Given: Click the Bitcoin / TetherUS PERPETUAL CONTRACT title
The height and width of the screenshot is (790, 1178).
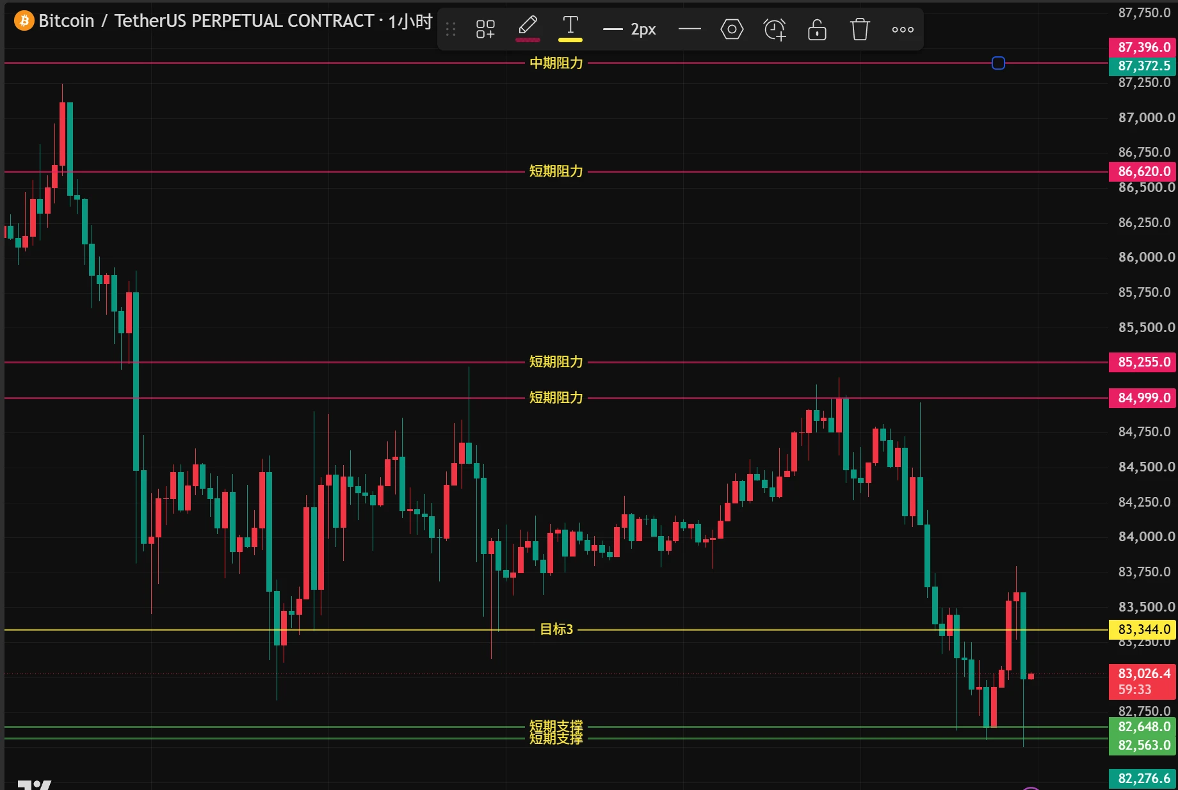Looking at the screenshot, I should [x=206, y=21].
